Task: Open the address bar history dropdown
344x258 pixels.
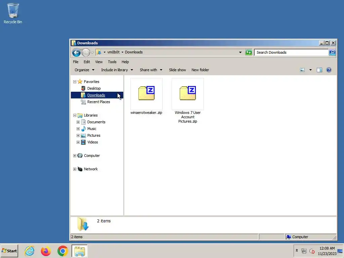Action: click(240, 52)
